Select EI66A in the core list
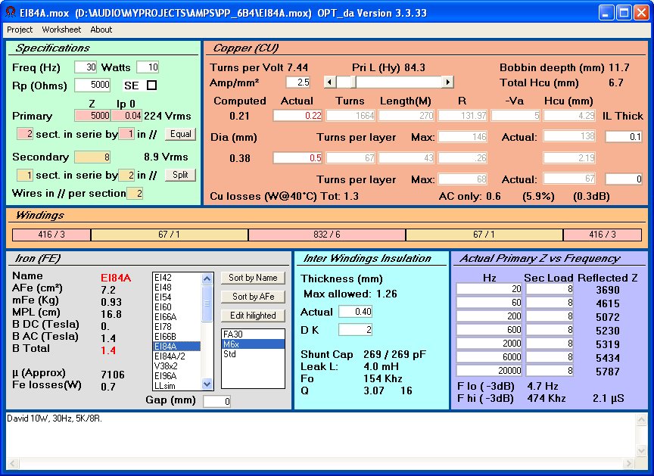 177,317
